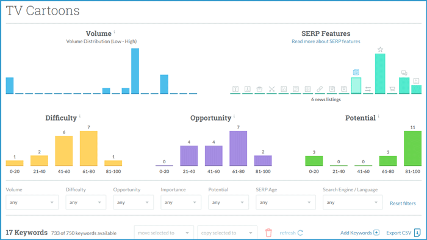
Task: Click the red trash delete icon
Action: point(268,233)
